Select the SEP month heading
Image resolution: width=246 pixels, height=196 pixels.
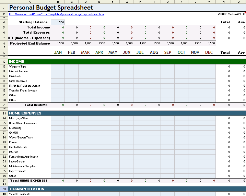pyautogui.click(x=167, y=52)
